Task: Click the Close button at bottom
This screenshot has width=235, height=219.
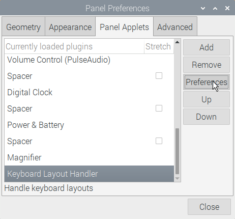Action: click(x=209, y=207)
